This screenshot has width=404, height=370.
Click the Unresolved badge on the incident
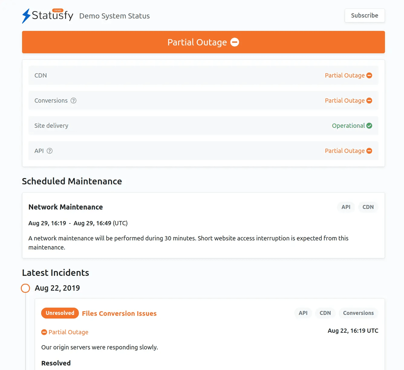(x=60, y=313)
